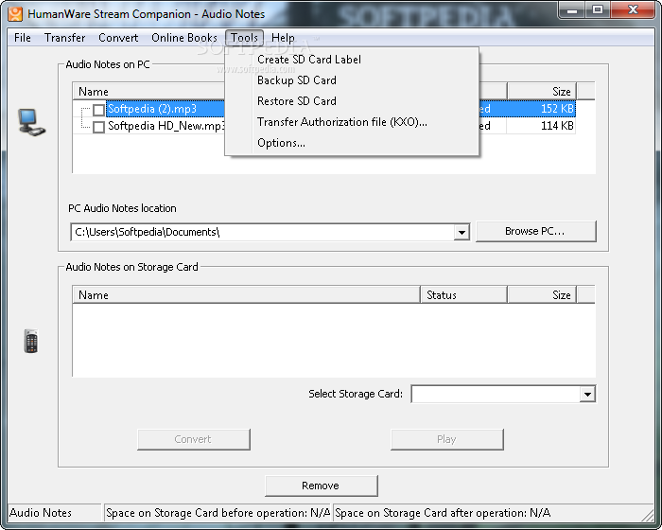Expand the PC Audio Notes location dropdown

(462, 232)
